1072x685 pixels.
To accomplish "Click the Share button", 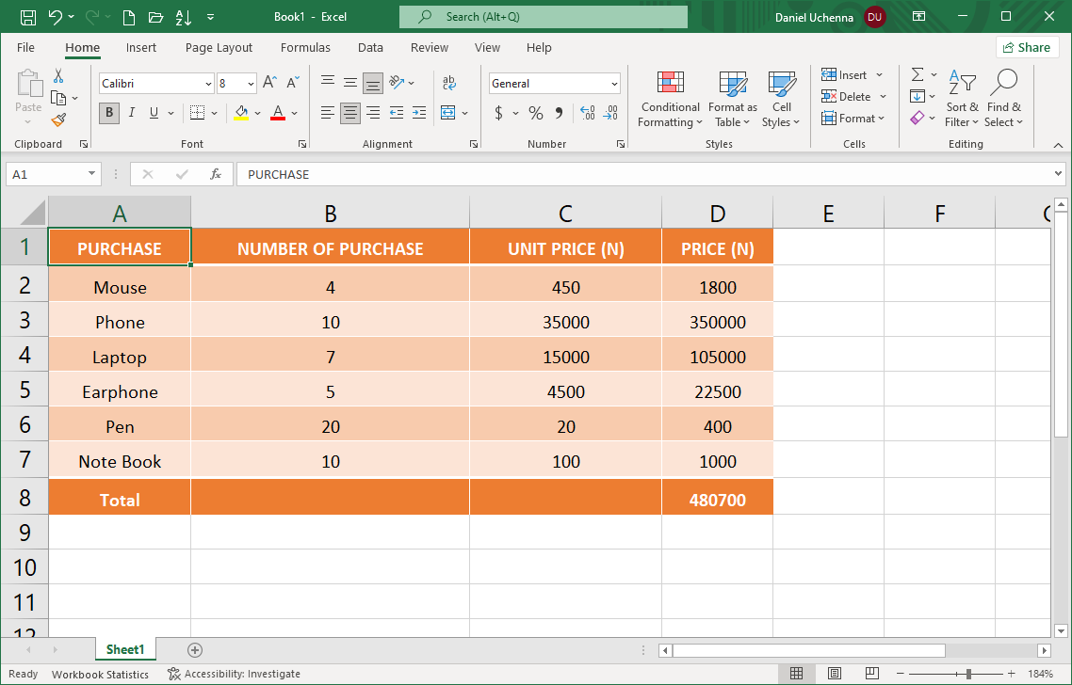I will pos(1027,47).
